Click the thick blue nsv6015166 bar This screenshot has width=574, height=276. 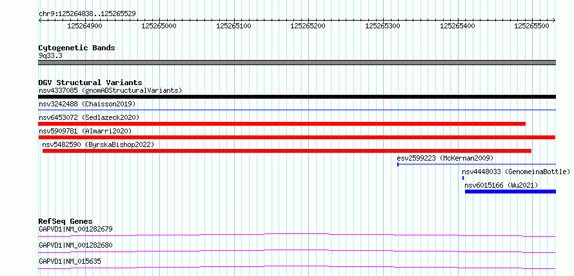[510, 192]
